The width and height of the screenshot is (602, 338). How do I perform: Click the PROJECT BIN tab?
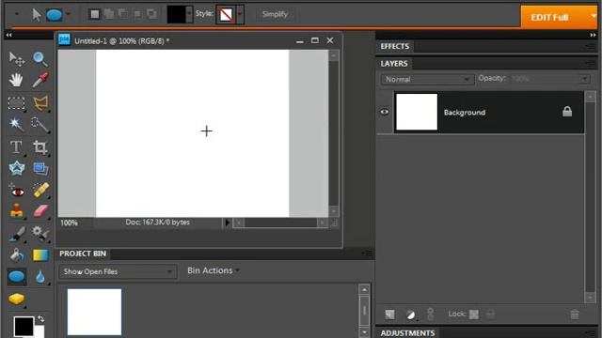(83, 253)
